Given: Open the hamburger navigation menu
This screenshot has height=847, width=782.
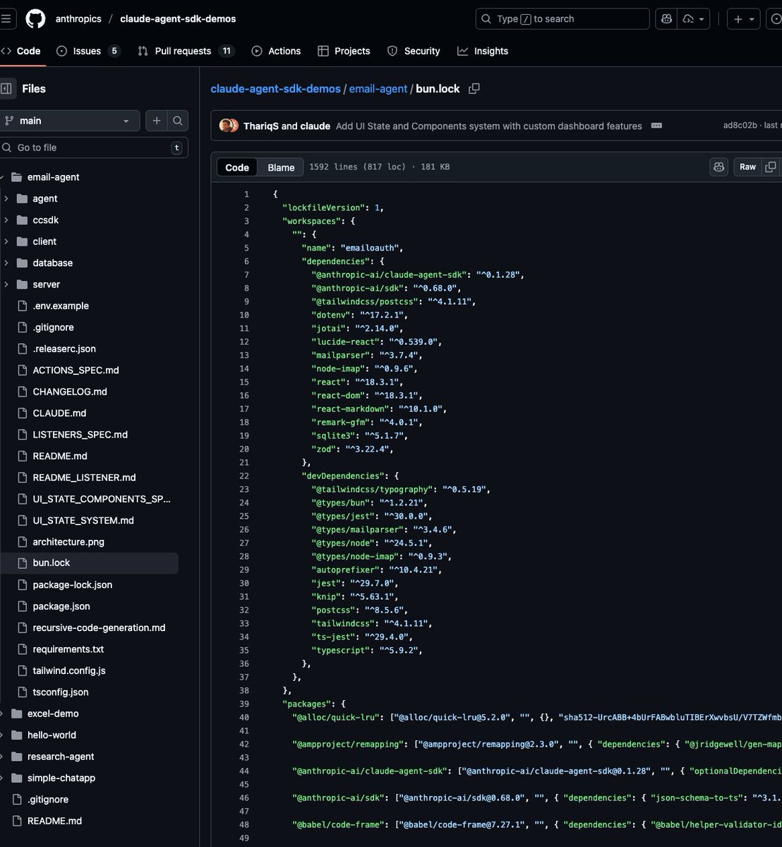Looking at the screenshot, I should point(6,19).
